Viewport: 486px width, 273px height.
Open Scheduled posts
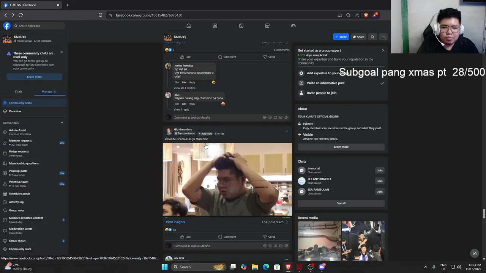(x=34, y=194)
